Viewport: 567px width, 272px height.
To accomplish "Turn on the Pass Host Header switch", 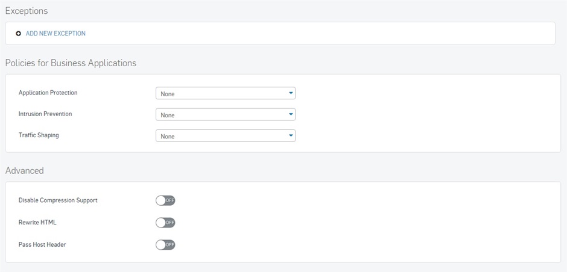I will [165, 245].
